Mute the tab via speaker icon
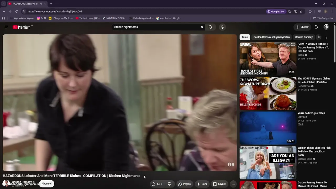The height and width of the screenshot is (189, 336). tap(41, 4)
